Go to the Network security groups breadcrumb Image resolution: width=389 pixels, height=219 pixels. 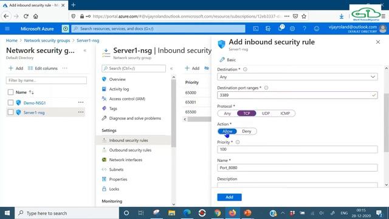coord(47,41)
